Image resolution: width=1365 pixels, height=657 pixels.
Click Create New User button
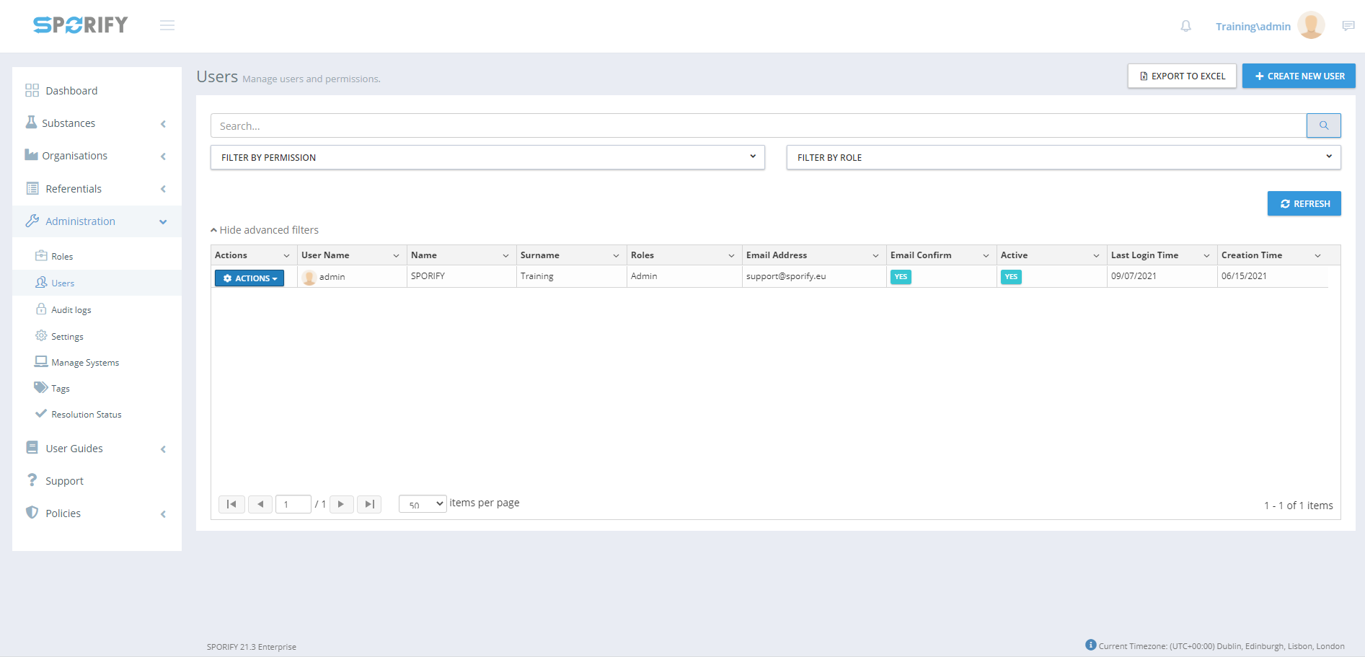pyautogui.click(x=1299, y=76)
